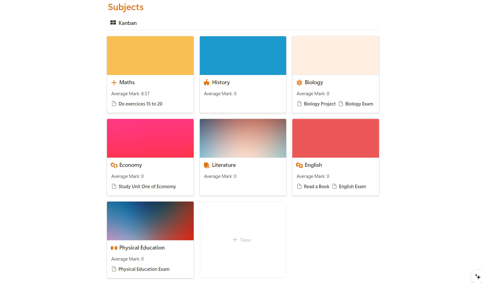Click the English language icon

[299, 165]
